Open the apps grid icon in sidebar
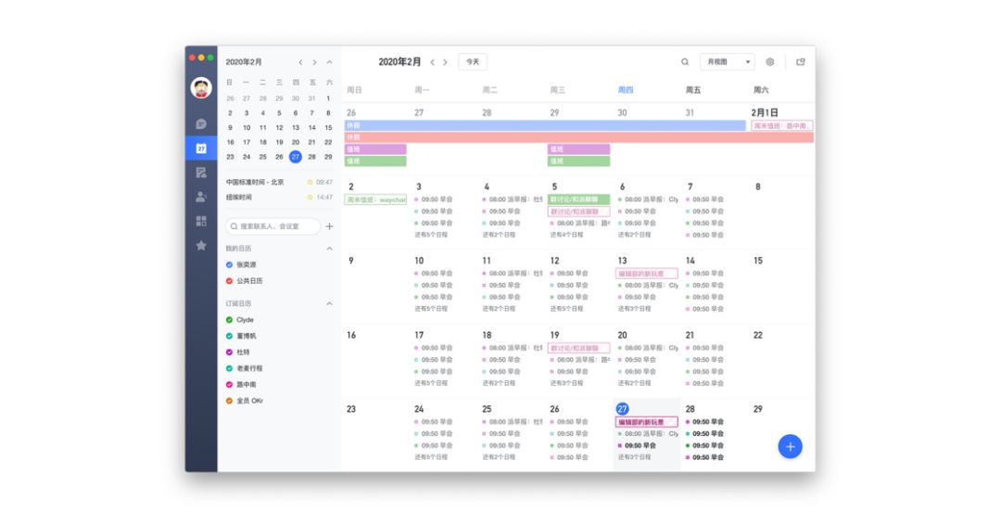The image size is (1001, 512). click(201, 221)
